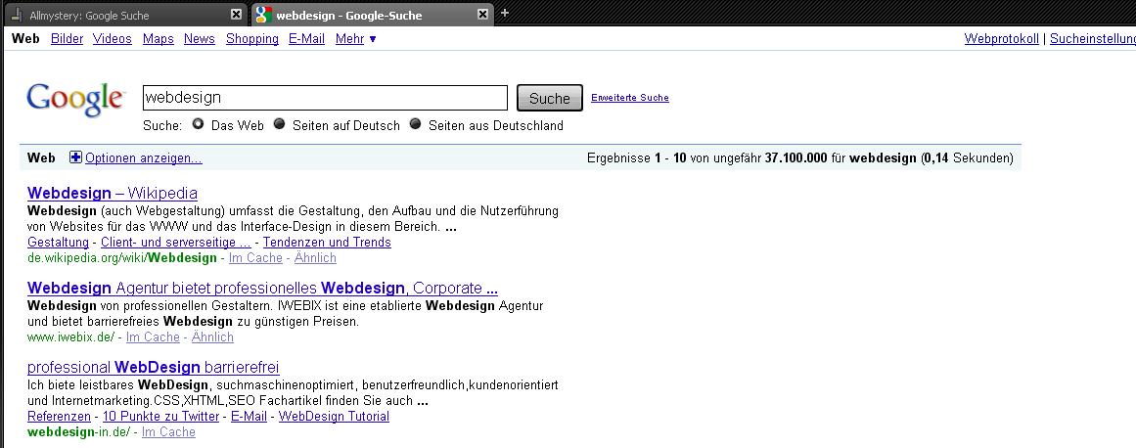1136x448 pixels.
Task: Open WebDesign Tutorial sublink
Action: [334, 416]
